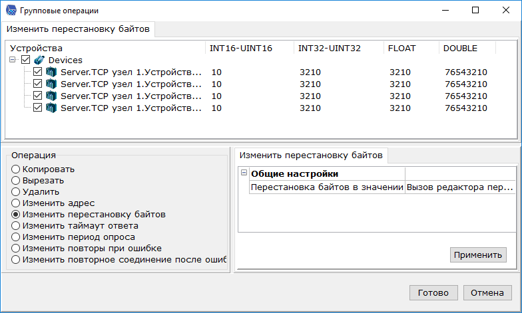Click the Групповые операции title bar app icon

(x=11, y=11)
